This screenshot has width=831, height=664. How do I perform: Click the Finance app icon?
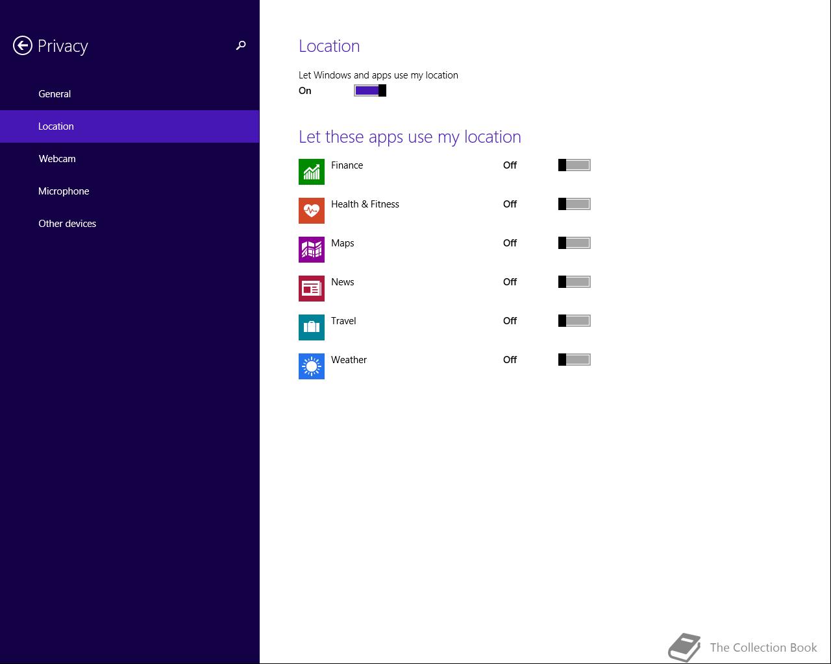pyautogui.click(x=312, y=172)
